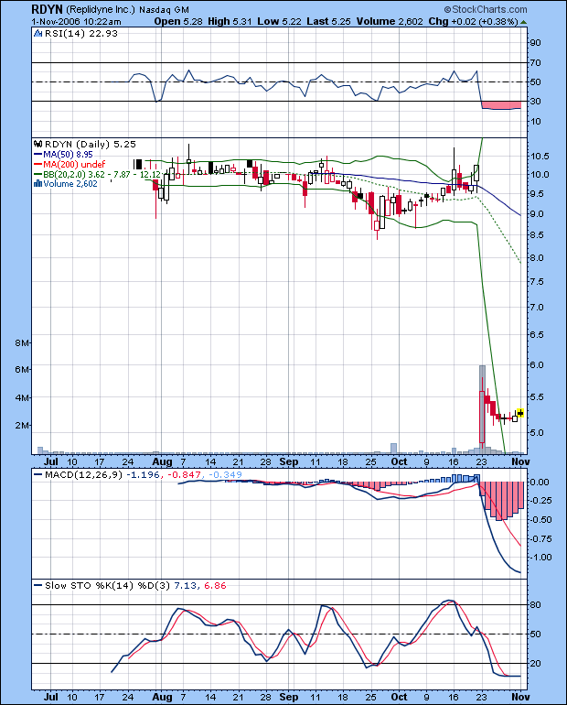Click the stochastic %D value 6.86
567x705 pixels.
(x=215, y=585)
